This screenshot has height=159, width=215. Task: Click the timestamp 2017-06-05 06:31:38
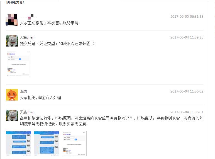pos(187,17)
